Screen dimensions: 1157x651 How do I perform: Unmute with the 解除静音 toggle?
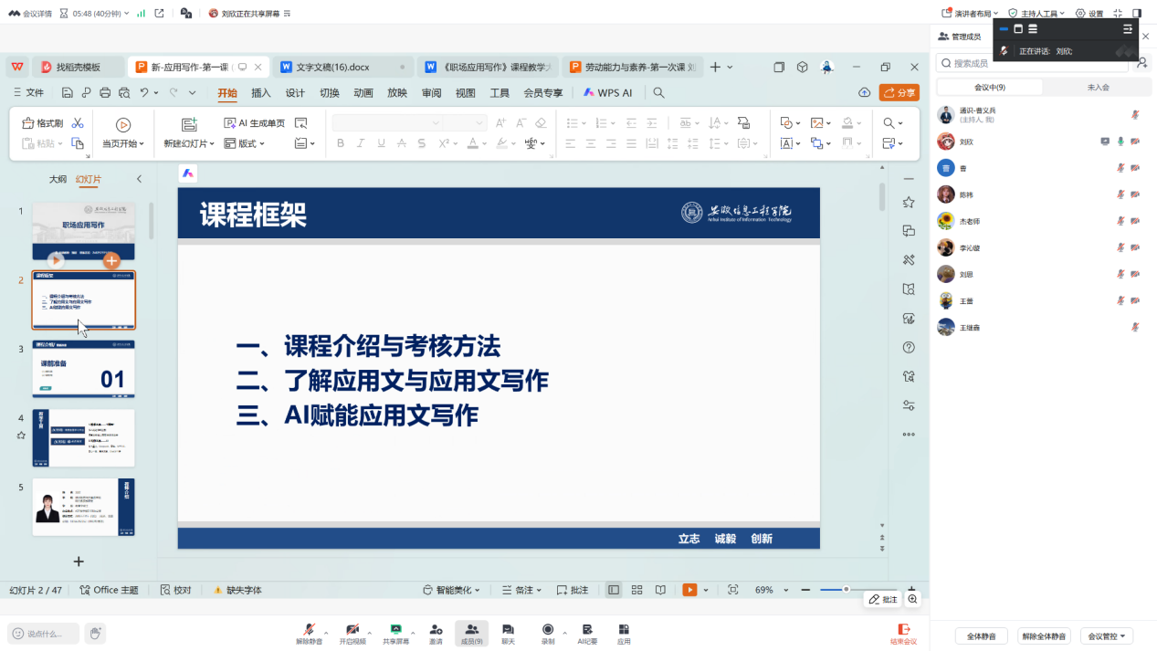click(x=310, y=633)
